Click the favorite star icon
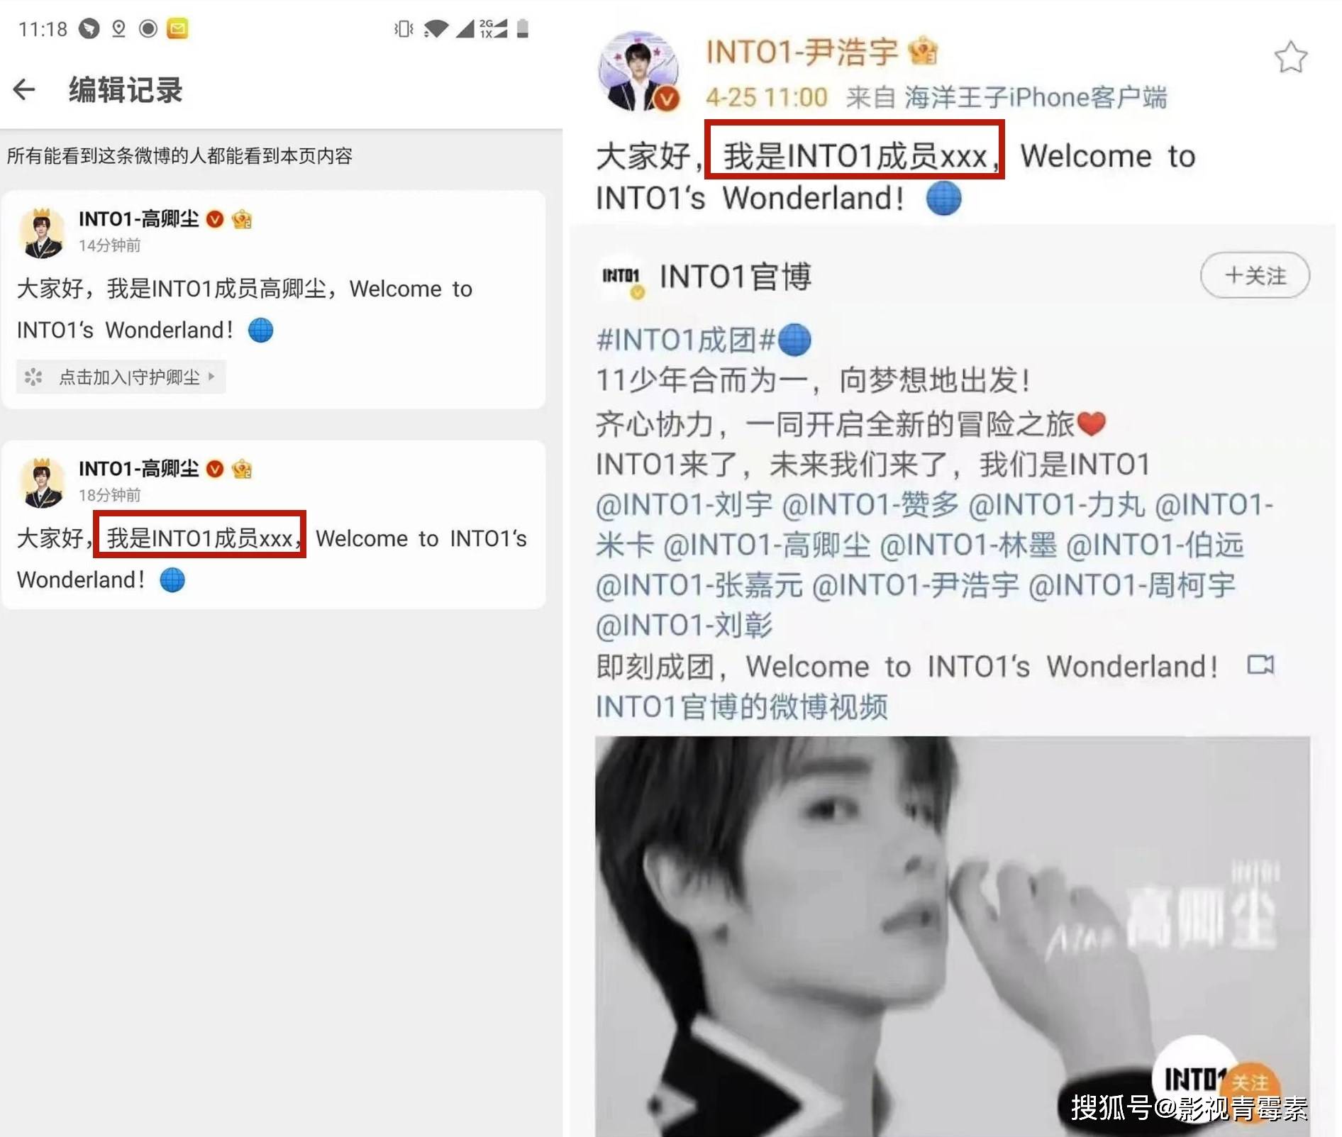The image size is (1342, 1137). coord(1290,57)
